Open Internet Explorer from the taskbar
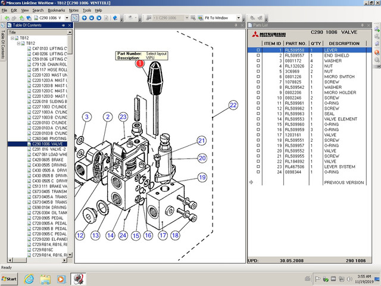This screenshot has width=381, height=286. 29,279
